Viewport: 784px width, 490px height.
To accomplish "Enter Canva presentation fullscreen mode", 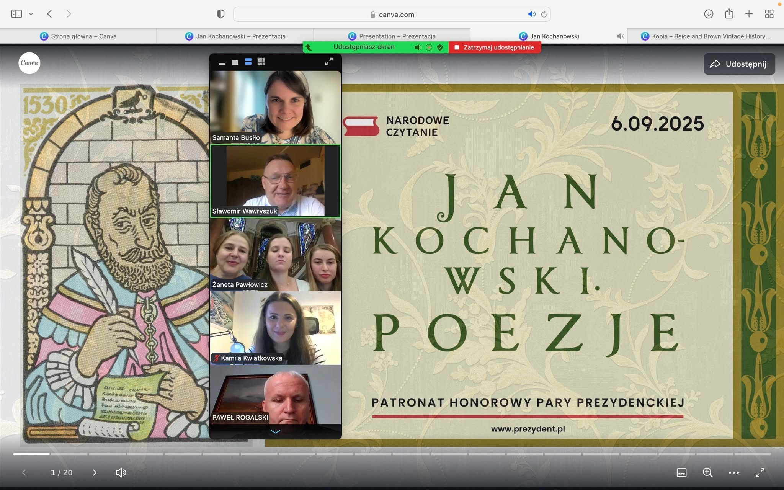I will [x=759, y=472].
